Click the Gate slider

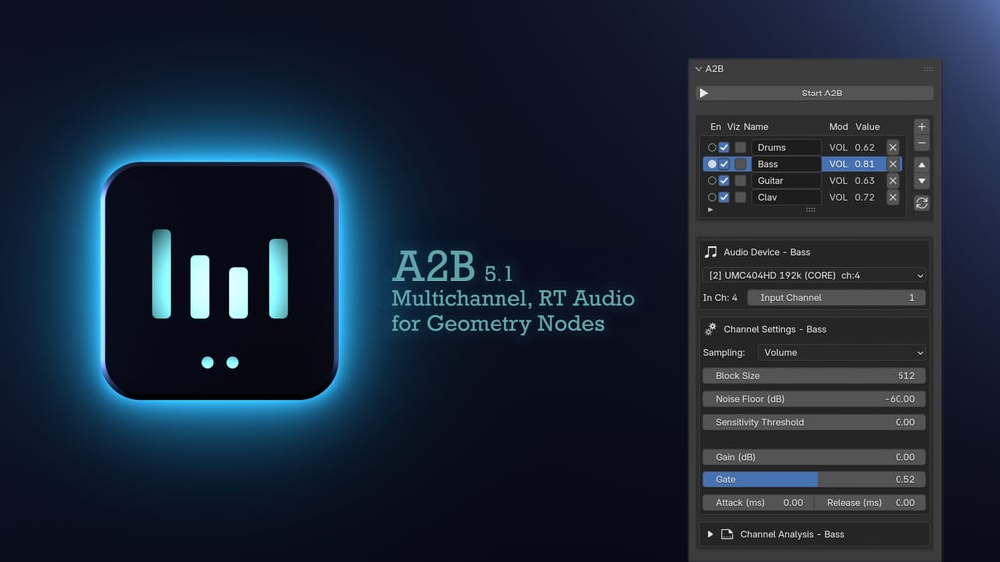pos(814,479)
